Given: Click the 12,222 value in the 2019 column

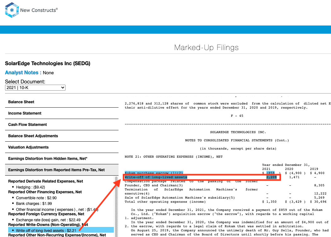Looking at the screenshot, I should 320,194.
